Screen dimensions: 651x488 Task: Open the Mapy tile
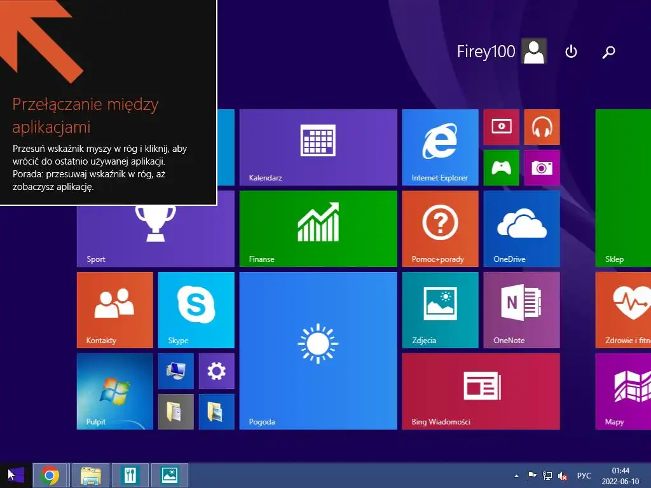point(623,391)
